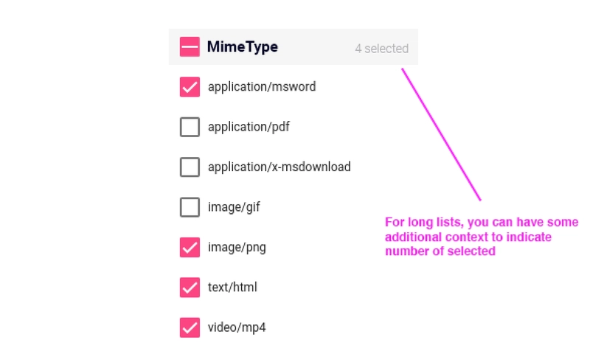Uncheck the application/msword checkbox

pos(190,87)
